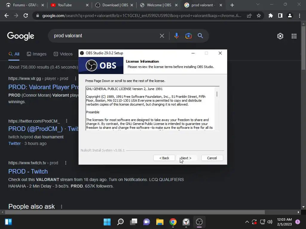The width and height of the screenshot is (306, 229).
Task: Close the Download | OBS tab
Action: tap(132, 5)
